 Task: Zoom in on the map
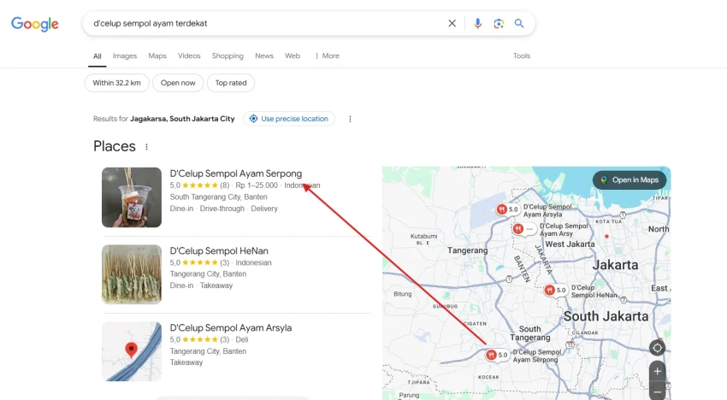point(657,372)
